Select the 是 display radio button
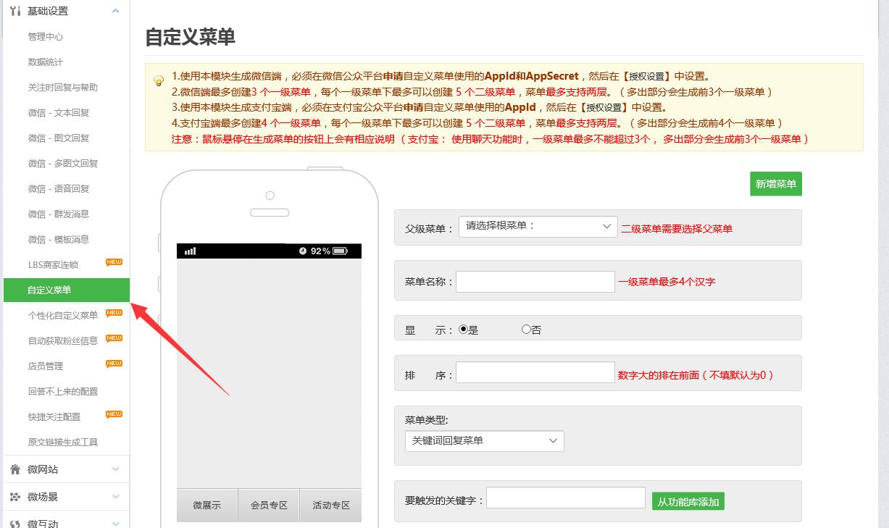Image resolution: width=889 pixels, height=528 pixels. [464, 329]
